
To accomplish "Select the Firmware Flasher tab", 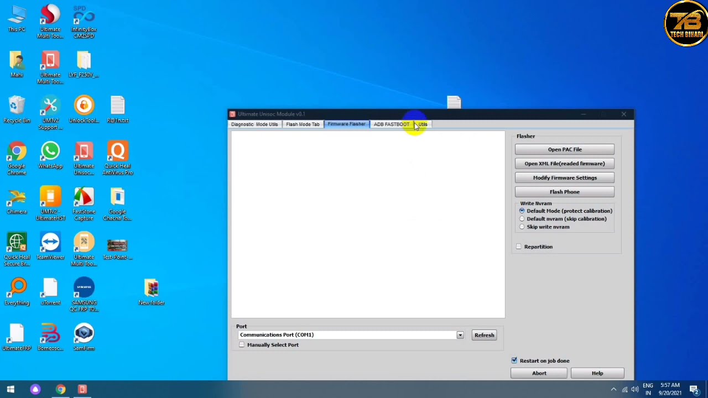I will point(346,124).
